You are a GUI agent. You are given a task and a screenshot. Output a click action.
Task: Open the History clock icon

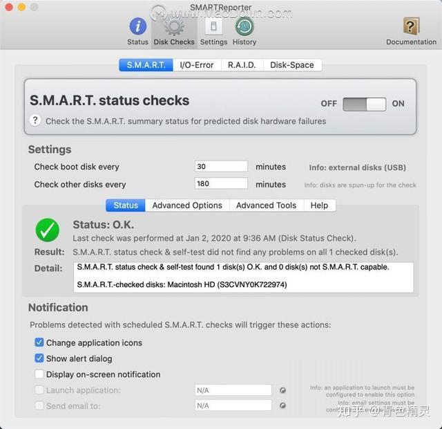point(244,26)
